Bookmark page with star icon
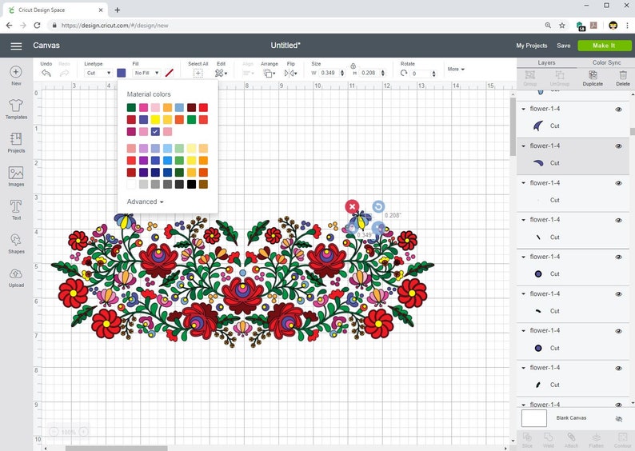 tap(562, 25)
